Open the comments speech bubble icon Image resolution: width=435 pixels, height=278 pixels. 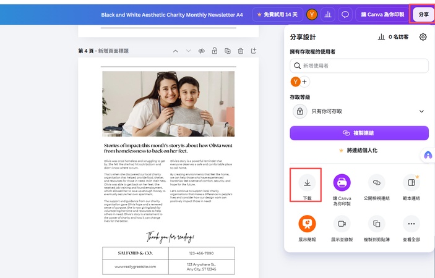pos(345,14)
